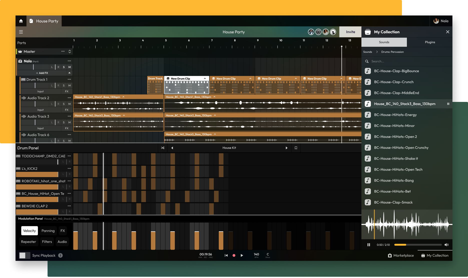The width and height of the screenshot is (468, 278).
Task: Click the Invite button
Action: [x=350, y=32]
